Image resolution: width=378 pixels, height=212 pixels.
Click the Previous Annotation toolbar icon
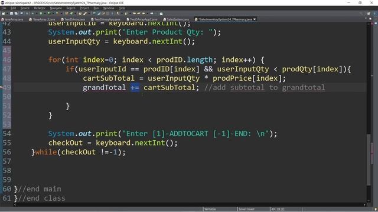tap(126, 14)
